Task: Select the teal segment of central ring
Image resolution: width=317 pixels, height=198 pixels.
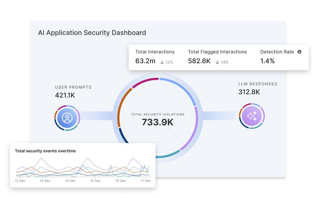Action: tap(167, 156)
